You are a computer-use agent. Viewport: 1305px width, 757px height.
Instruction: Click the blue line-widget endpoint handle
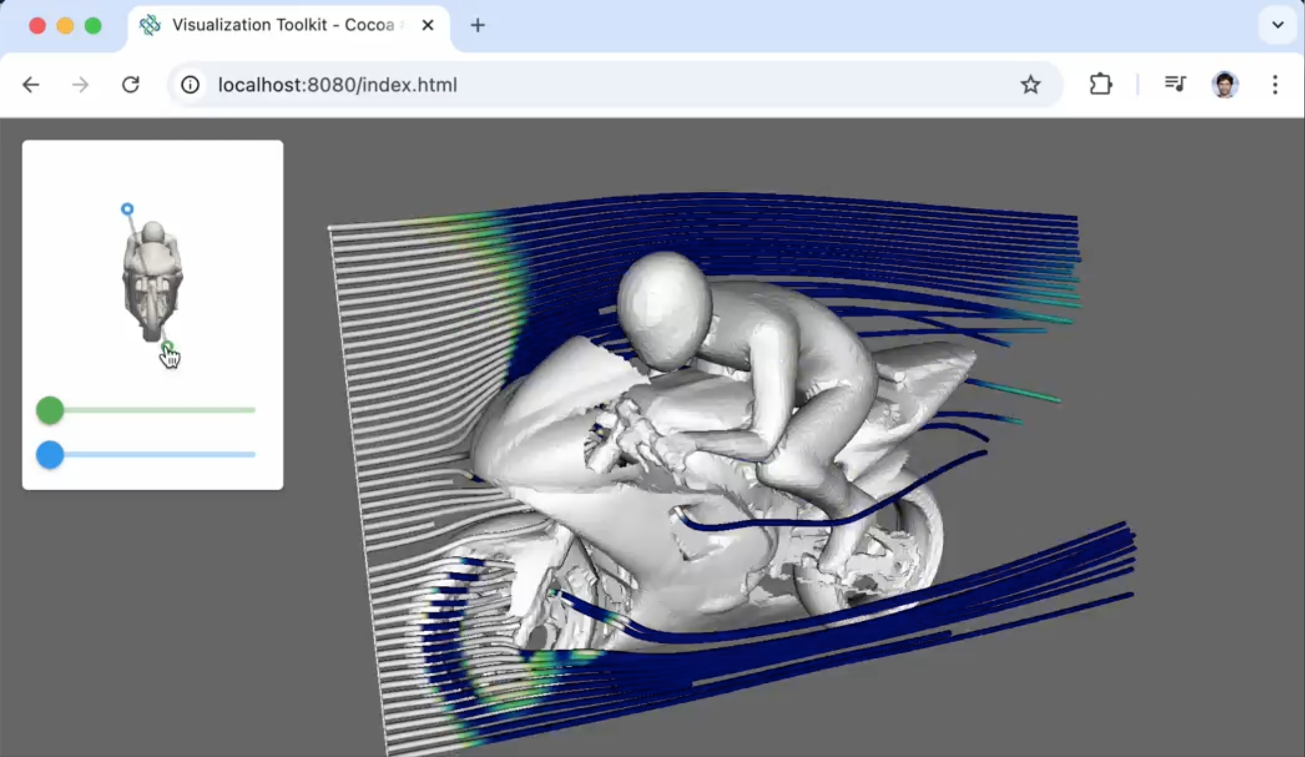(x=127, y=209)
